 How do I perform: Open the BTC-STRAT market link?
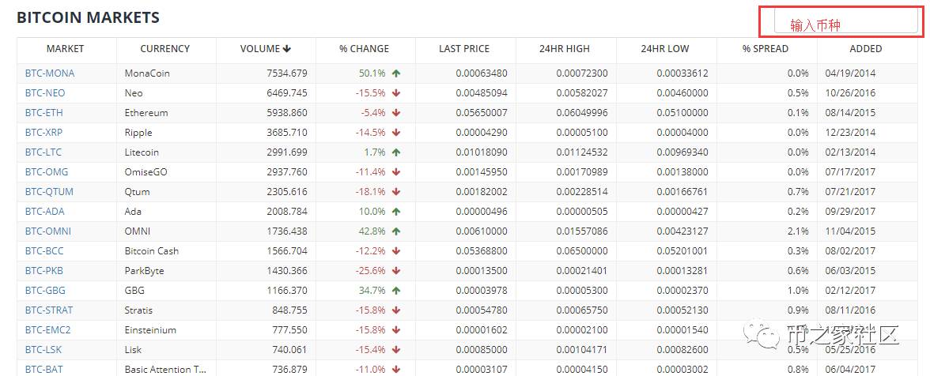coord(49,310)
